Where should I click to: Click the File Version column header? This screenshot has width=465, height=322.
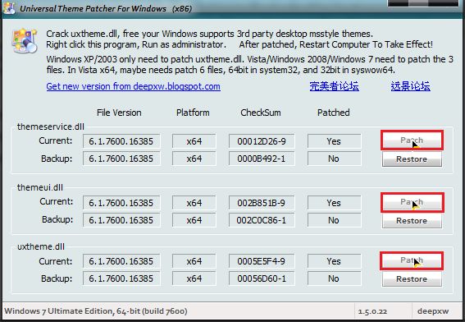119,113
